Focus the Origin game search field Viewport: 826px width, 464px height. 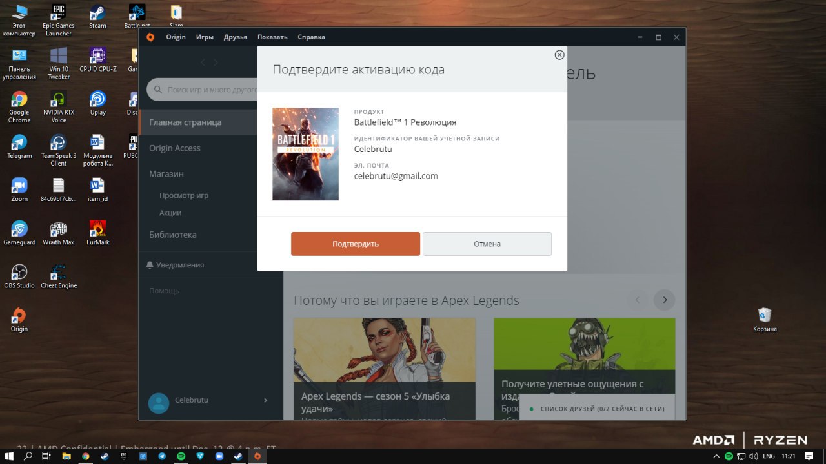point(205,90)
